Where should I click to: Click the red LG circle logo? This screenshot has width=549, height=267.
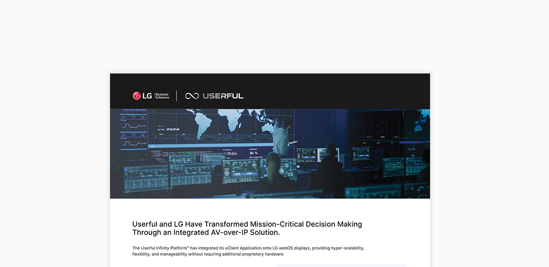coord(137,96)
